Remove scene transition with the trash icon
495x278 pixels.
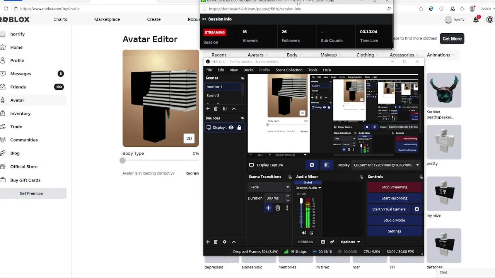(x=278, y=208)
